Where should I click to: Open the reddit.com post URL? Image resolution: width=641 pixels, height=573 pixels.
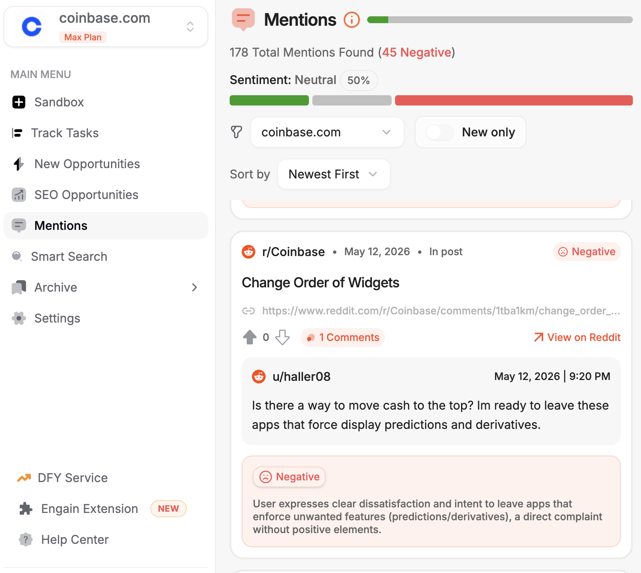441,311
